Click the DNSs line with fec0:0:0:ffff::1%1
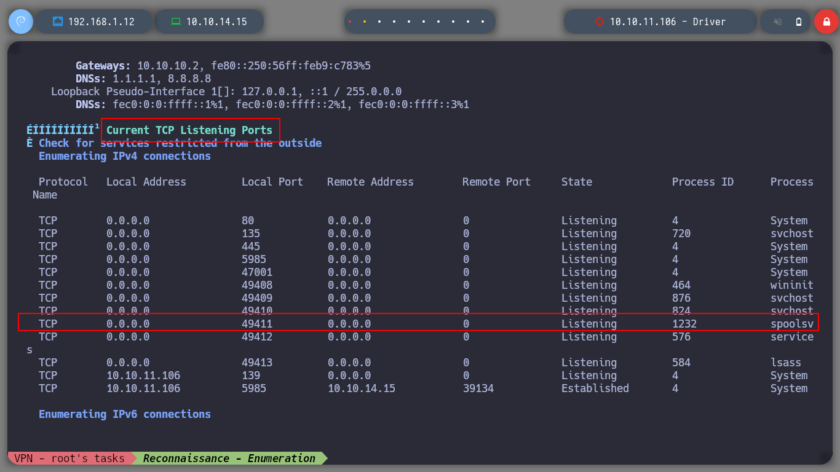840x472 pixels. pyautogui.click(x=272, y=104)
